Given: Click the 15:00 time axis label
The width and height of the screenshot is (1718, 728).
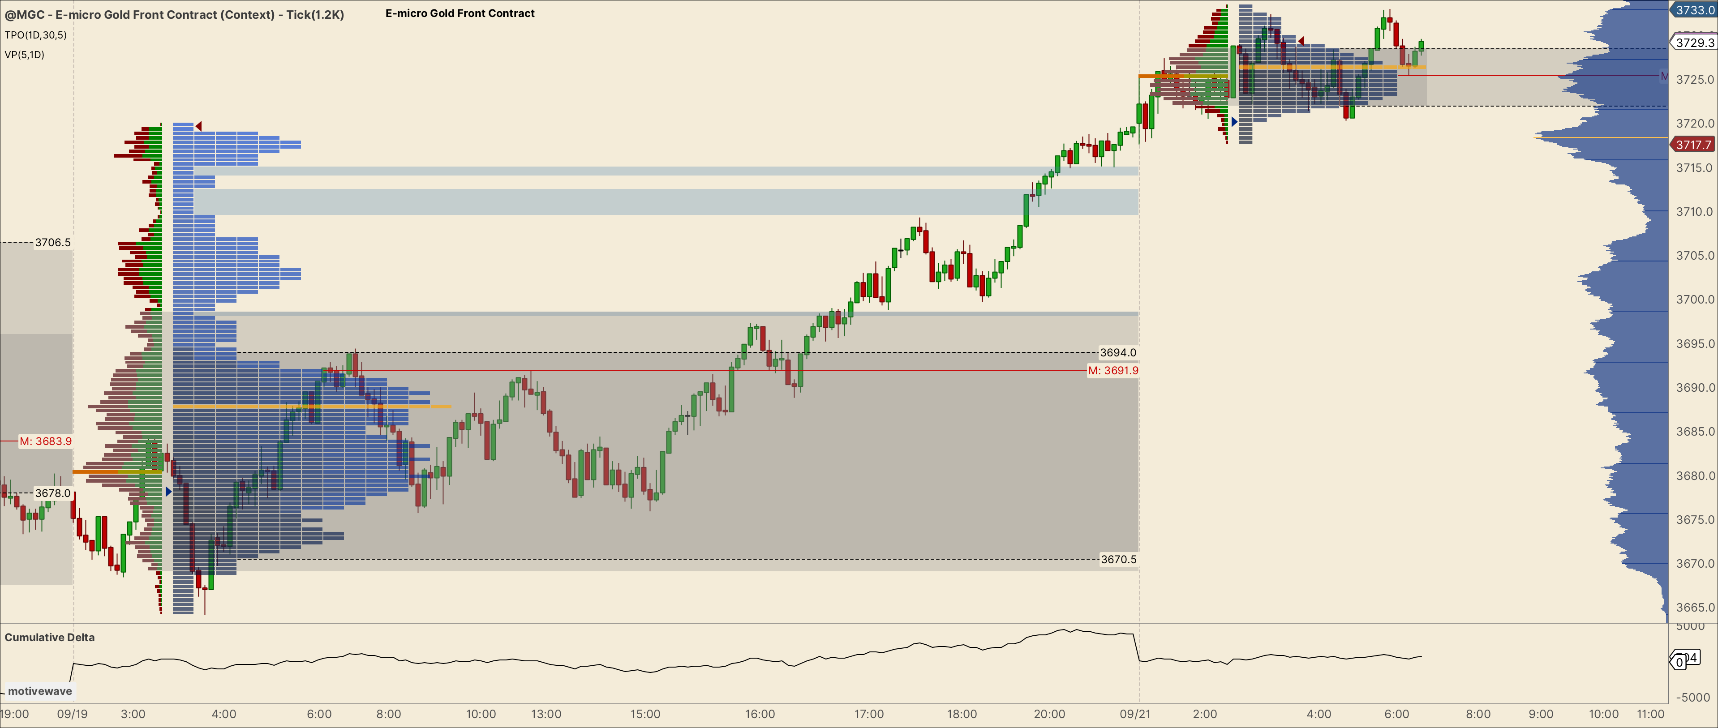Looking at the screenshot, I should pos(645,714).
